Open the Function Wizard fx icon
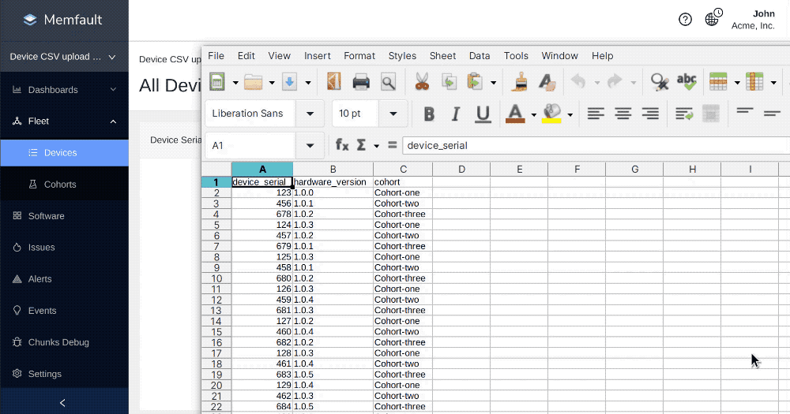Screen dimensions: 790x414 click(342, 145)
